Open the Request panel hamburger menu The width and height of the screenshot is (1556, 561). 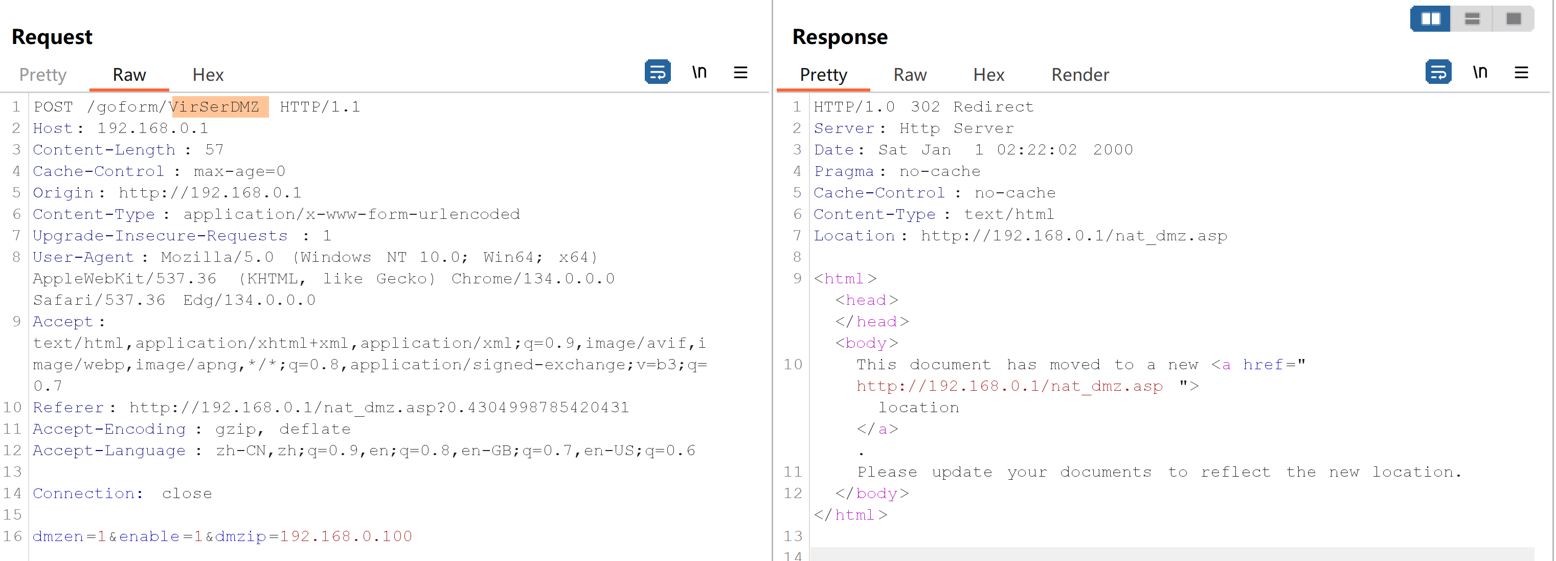coord(740,73)
